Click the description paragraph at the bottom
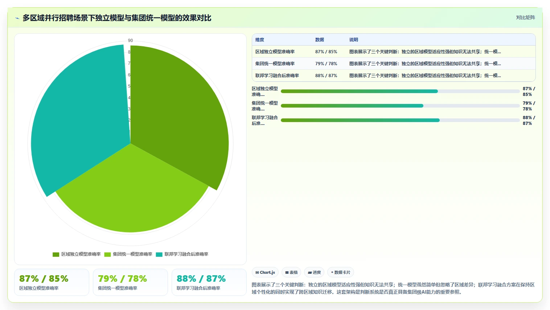The width and height of the screenshot is (550, 310). [393, 288]
